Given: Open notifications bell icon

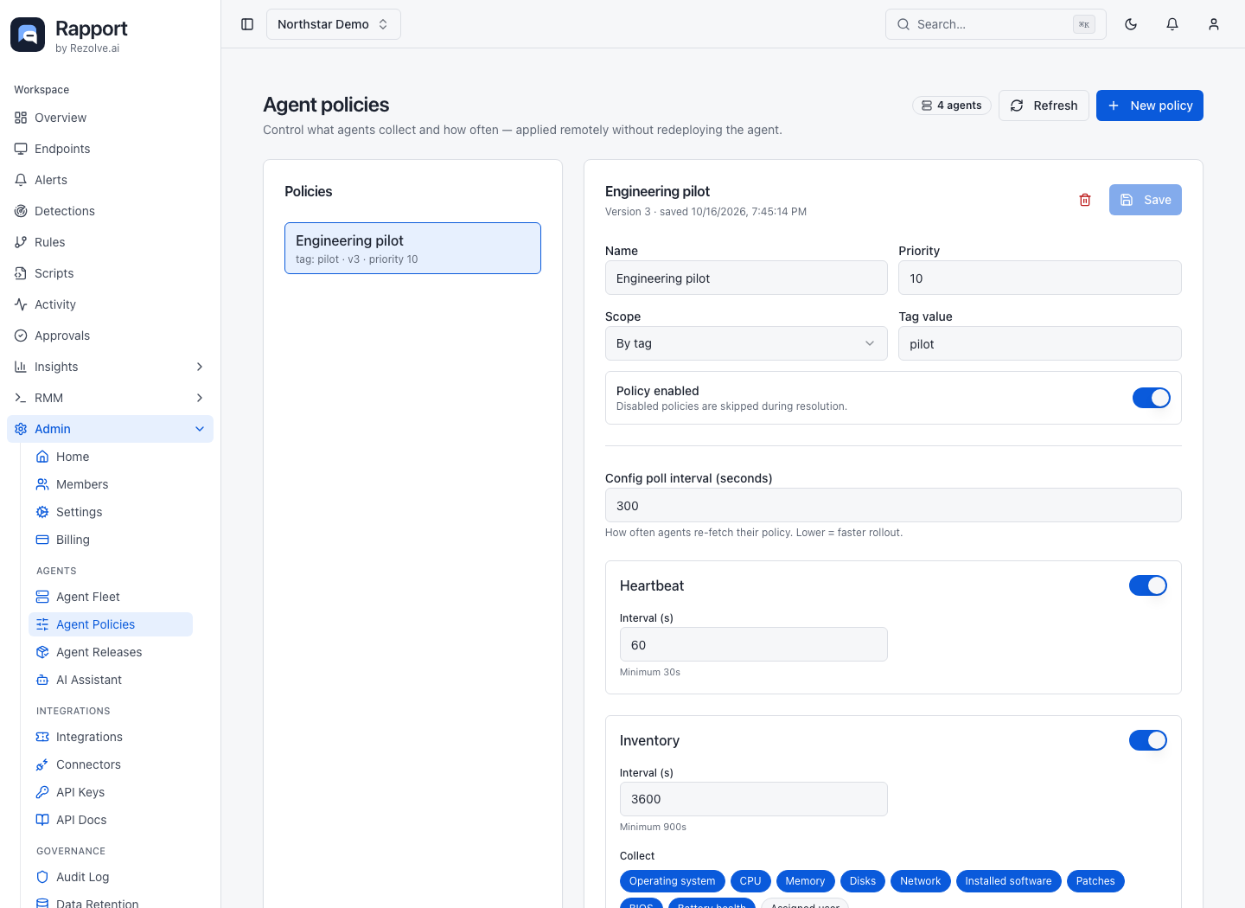Looking at the screenshot, I should point(1172,24).
